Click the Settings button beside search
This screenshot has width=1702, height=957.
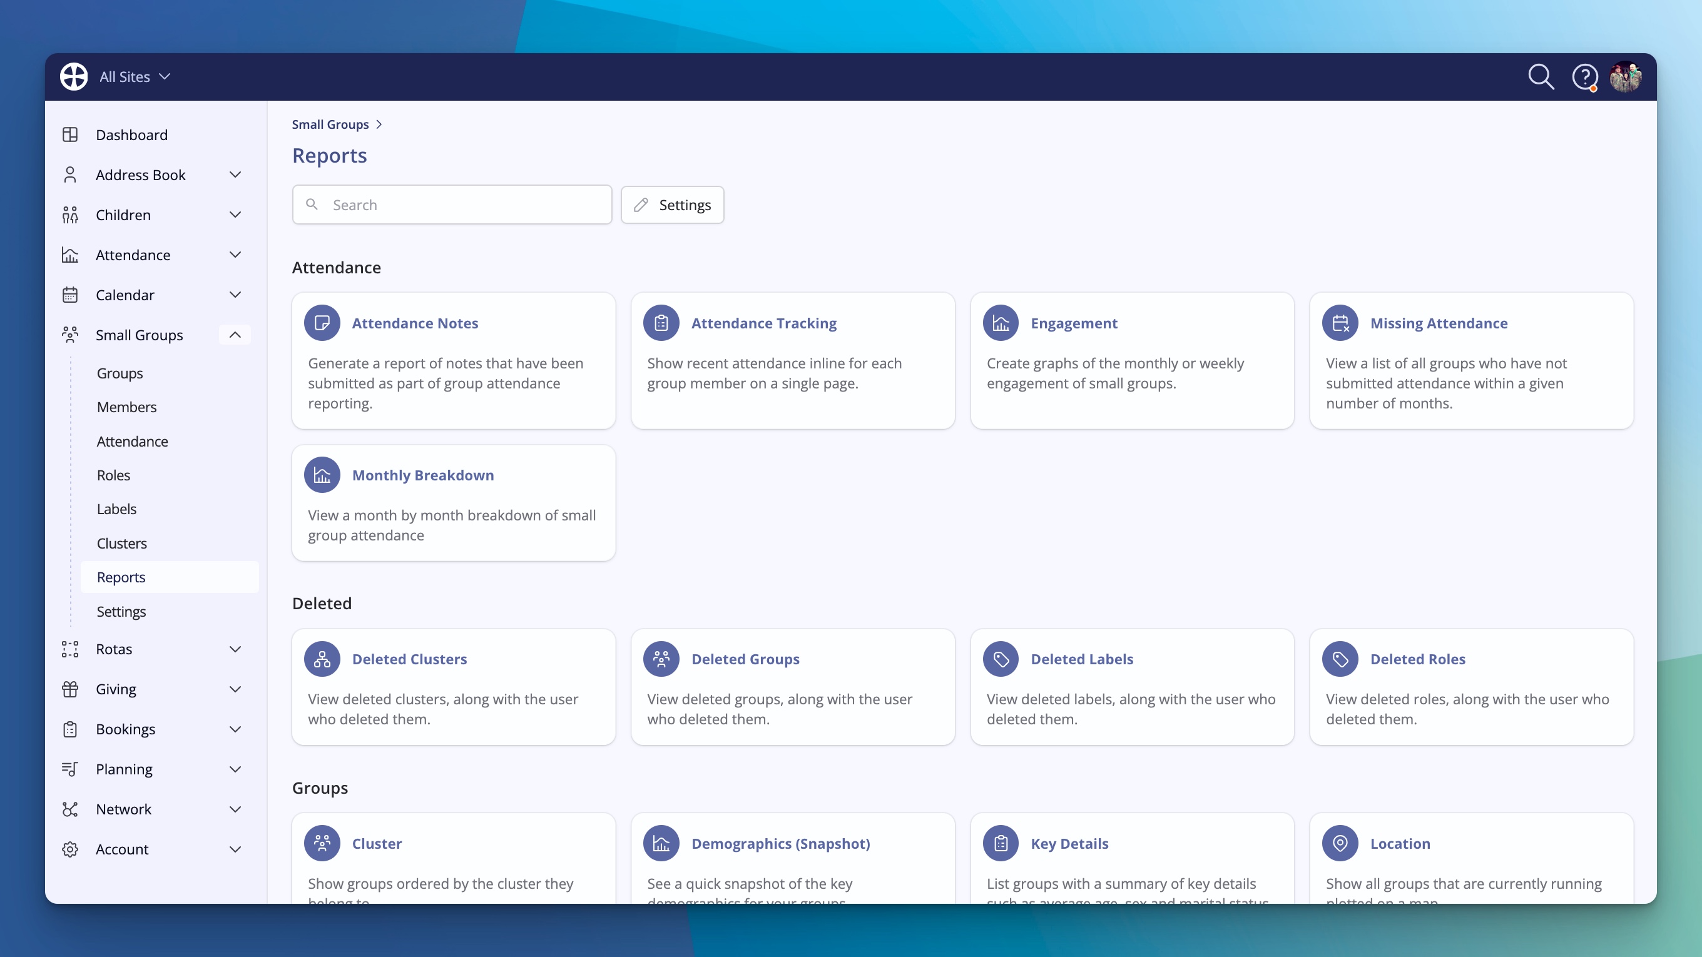(x=672, y=205)
